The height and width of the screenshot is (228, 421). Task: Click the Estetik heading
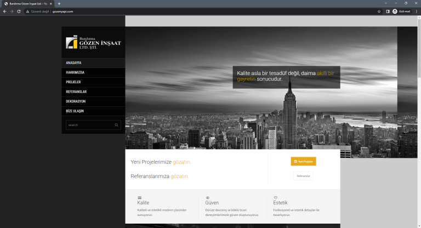point(280,203)
